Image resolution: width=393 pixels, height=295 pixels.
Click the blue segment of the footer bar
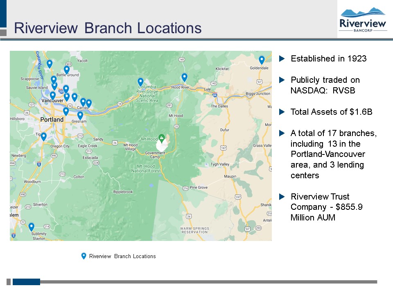26,282
